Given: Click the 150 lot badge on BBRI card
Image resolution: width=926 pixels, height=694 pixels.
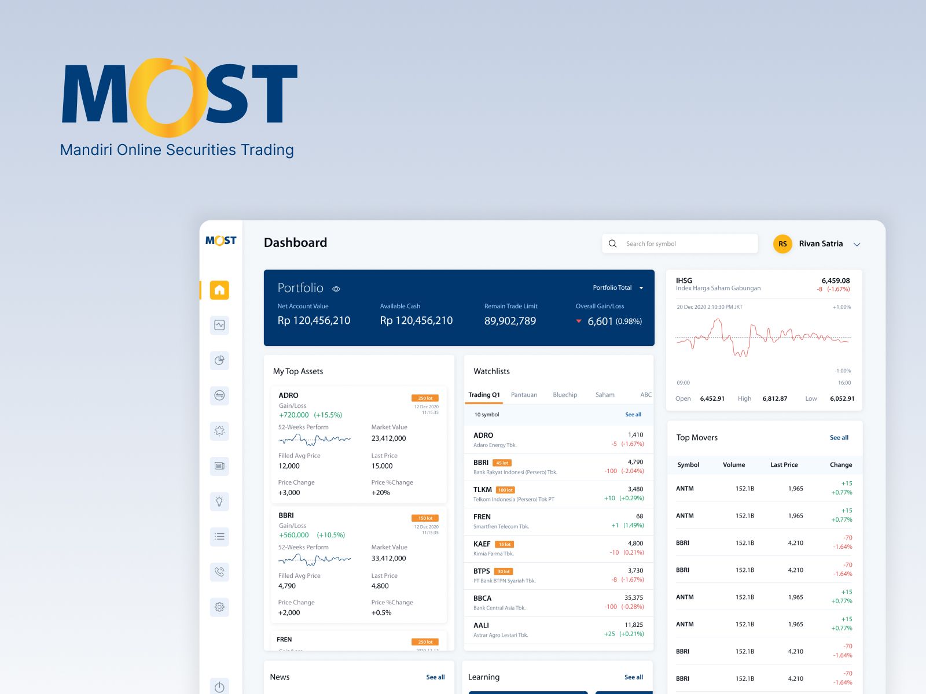Looking at the screenshot, I should pos(425,518).
